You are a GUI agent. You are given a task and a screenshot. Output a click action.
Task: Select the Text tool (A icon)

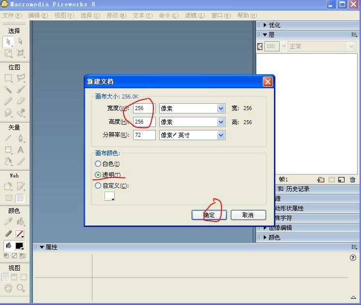[21, 150]
